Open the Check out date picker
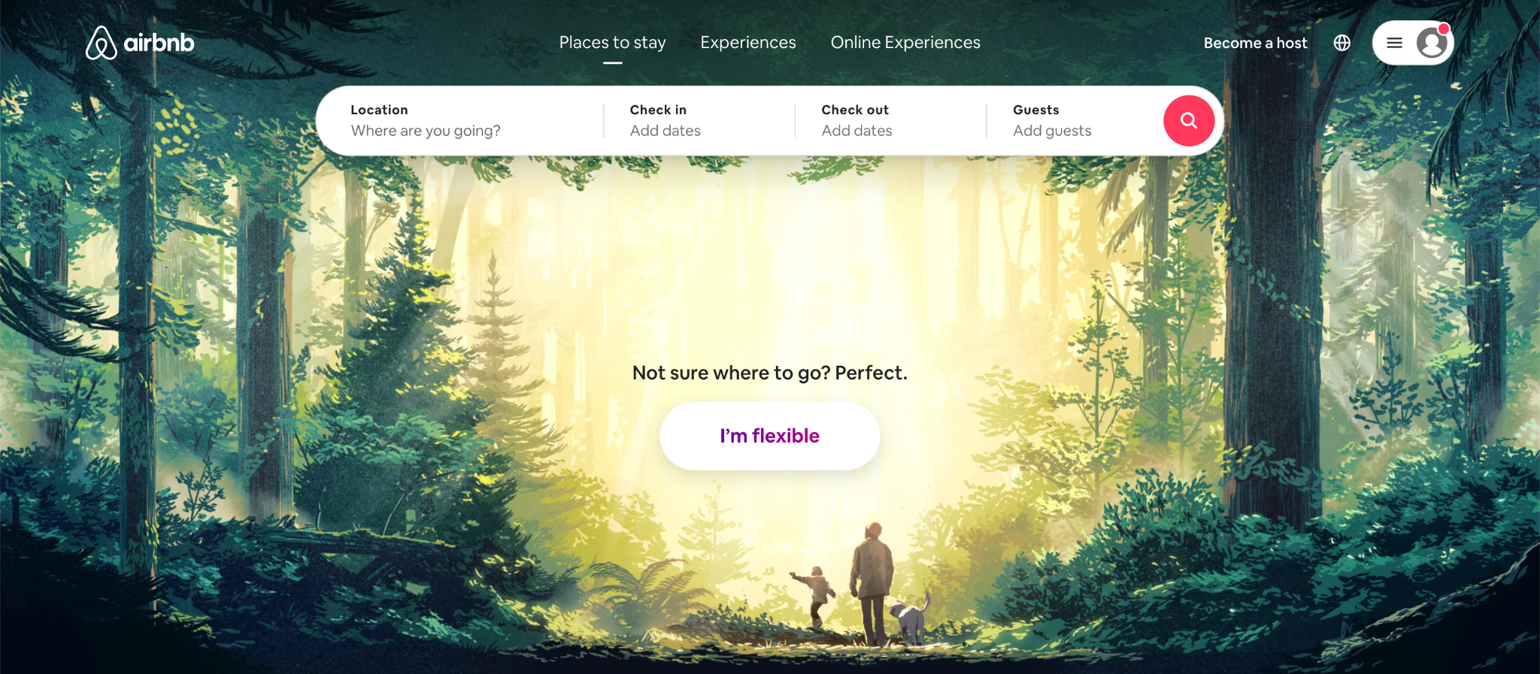The image size is (1540, 674). click(890, 120)
